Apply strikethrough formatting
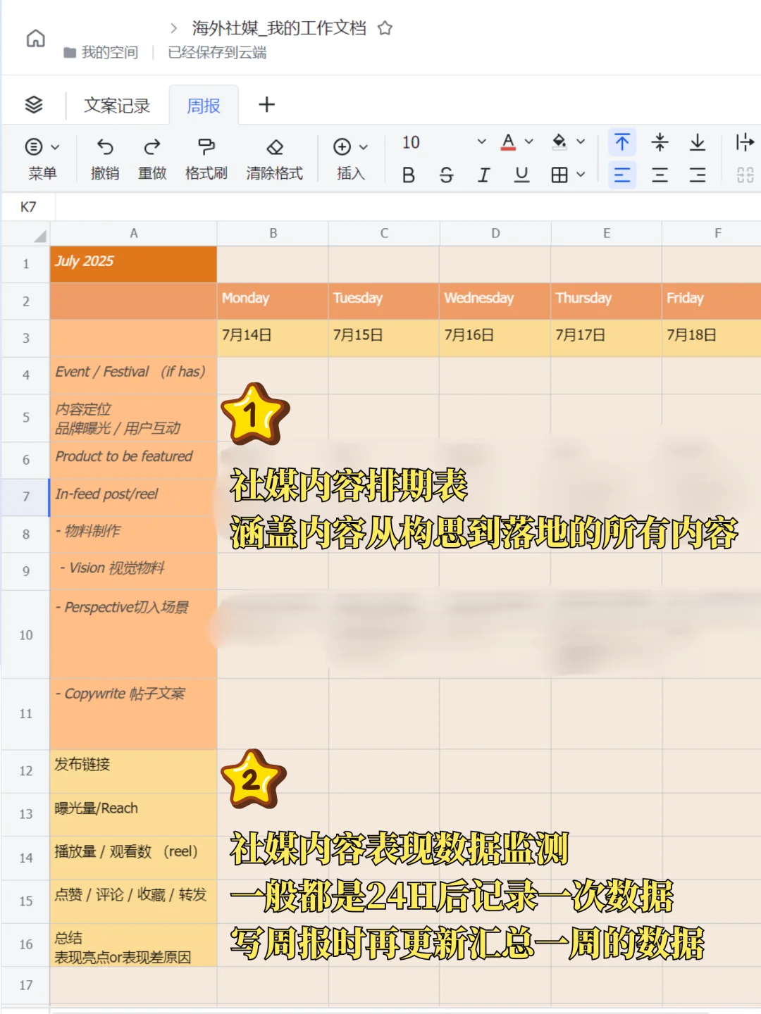Viewport: 761px width, 1014px height. pyautogui.click(x=446, y=175)
